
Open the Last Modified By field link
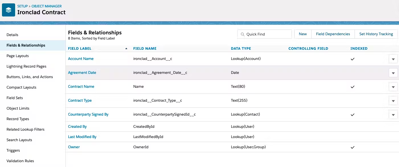(x=82, y=137)
